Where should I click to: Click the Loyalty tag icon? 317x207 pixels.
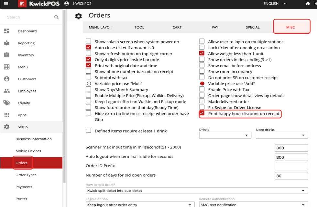7,103
